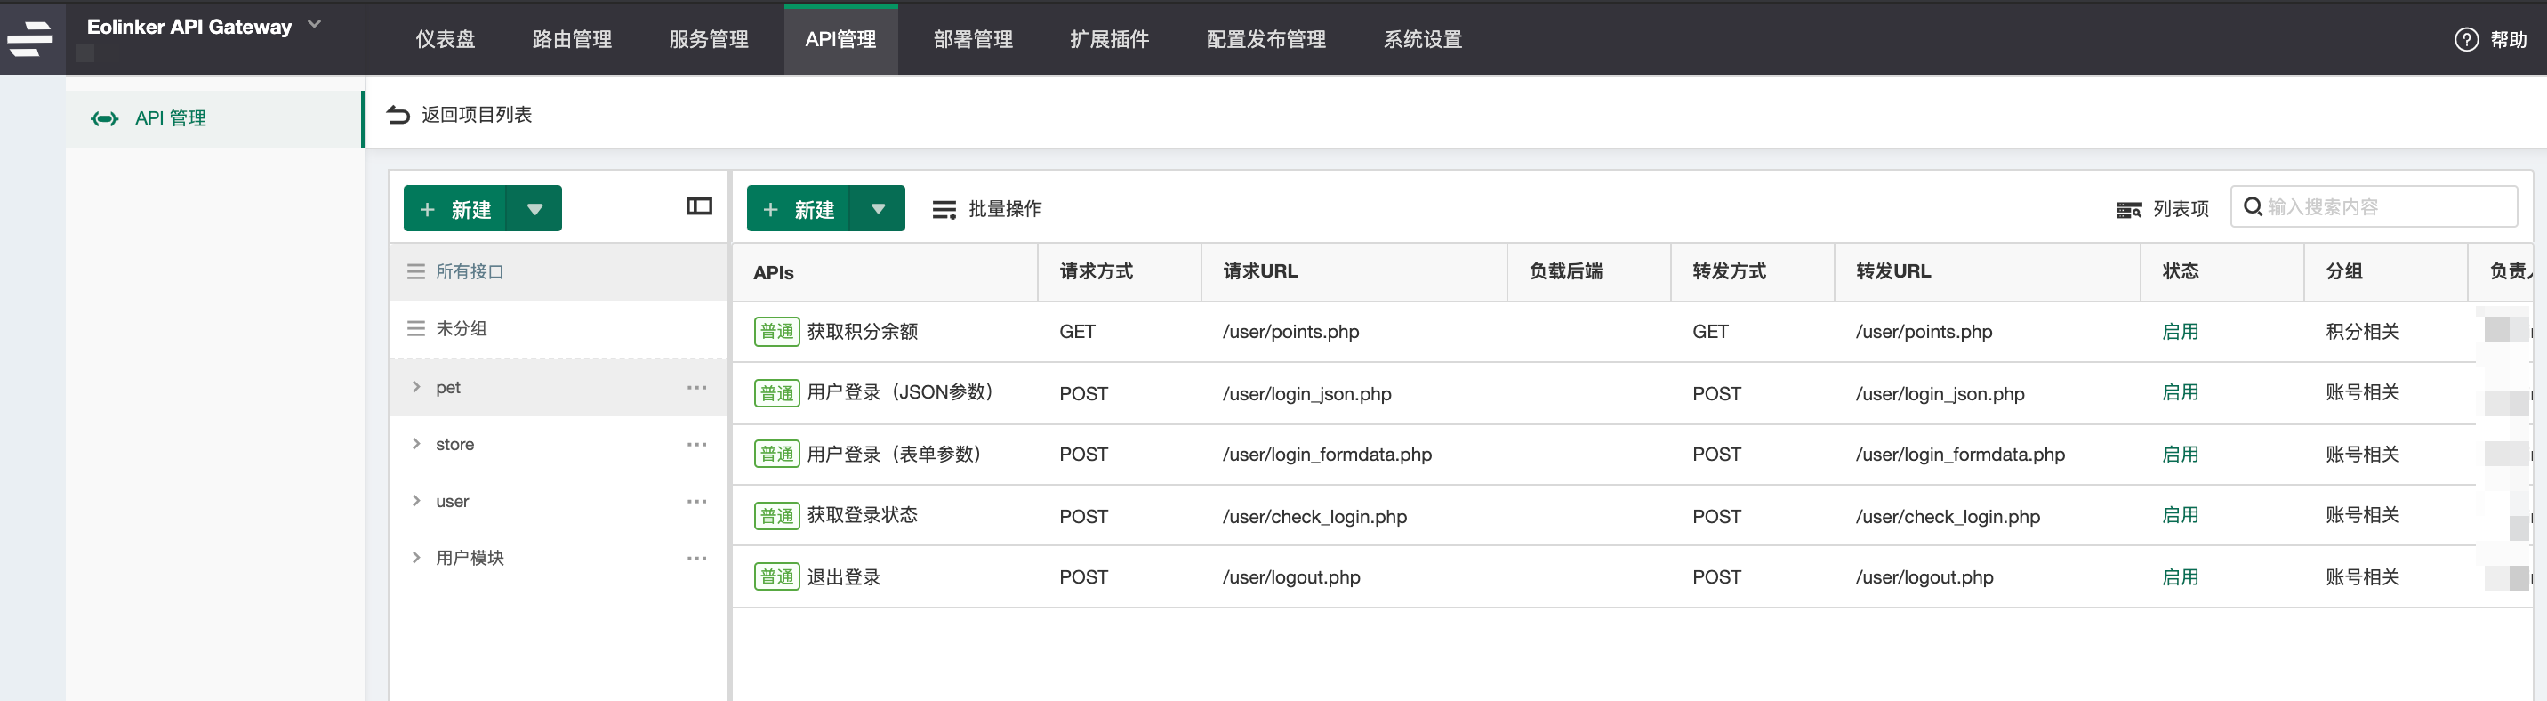The width and height of the screenshot is (2547, 701).
Task: Open more options for 用户模块 group
Action: [x=696, y=559]
